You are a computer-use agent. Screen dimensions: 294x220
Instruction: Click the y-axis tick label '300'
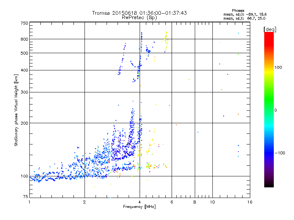24,92
